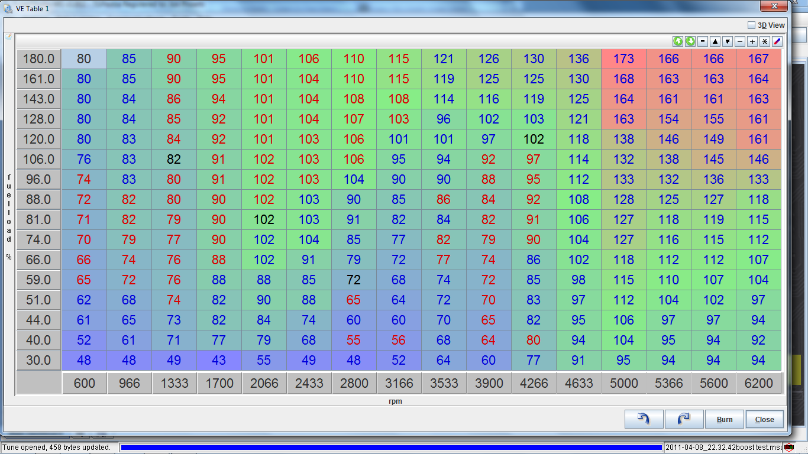Select the 56 cell in the 40.0 row
Viewport: 808px width, 454px height.
coord(399,340)
